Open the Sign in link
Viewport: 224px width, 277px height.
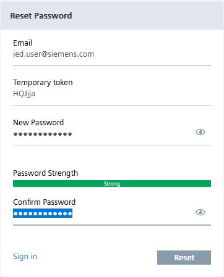(25, 257)
